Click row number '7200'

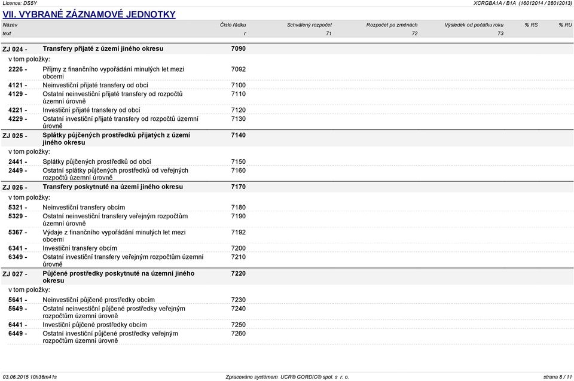point(239,248)
